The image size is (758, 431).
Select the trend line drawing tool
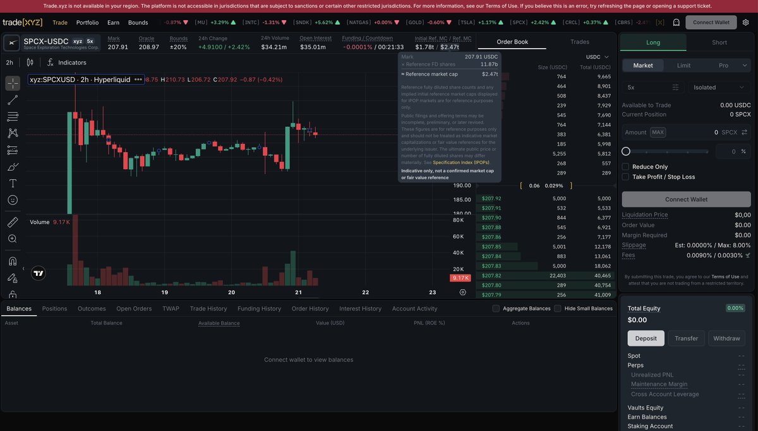pyautogui.click(x=13, y=100)
